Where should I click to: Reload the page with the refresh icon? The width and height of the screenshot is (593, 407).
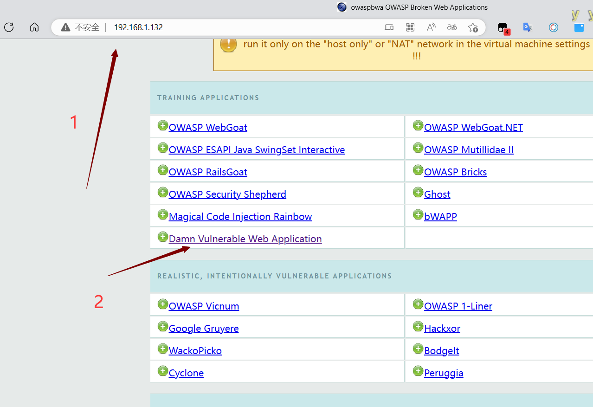click(9, 27)
